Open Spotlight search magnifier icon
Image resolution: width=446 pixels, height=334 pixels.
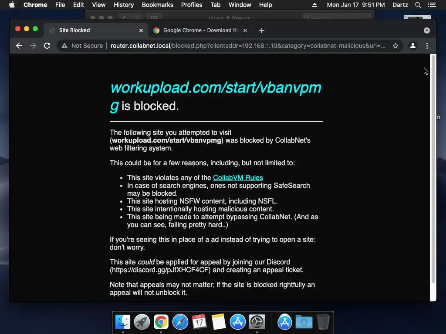pyautogui.click(x=418, y=5)
